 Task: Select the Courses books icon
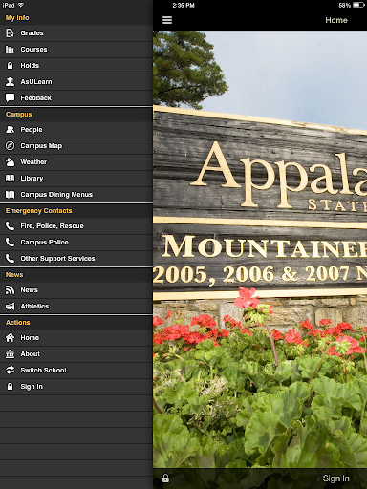(x=10, y=50)
